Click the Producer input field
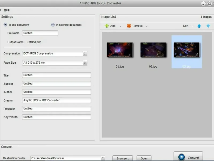This screenshot has width=214, height=161. (x=56, y=109)
